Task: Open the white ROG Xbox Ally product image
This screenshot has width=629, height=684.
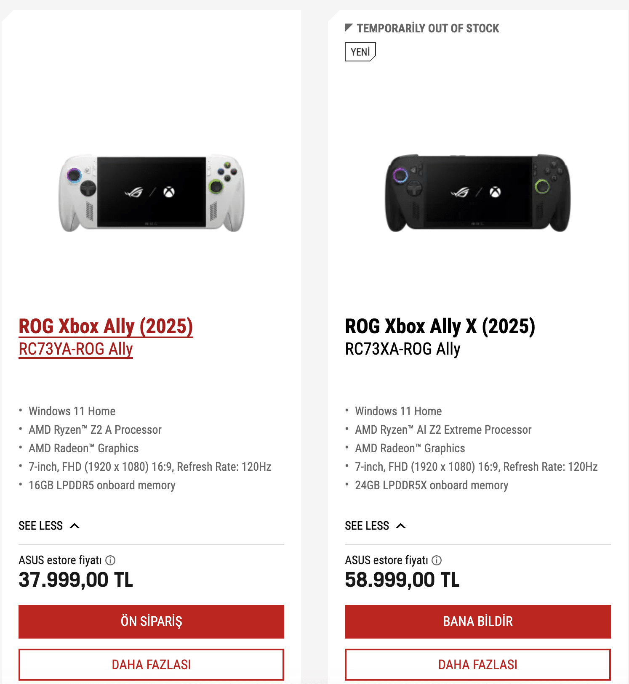Action: click(x=151, y=193)
